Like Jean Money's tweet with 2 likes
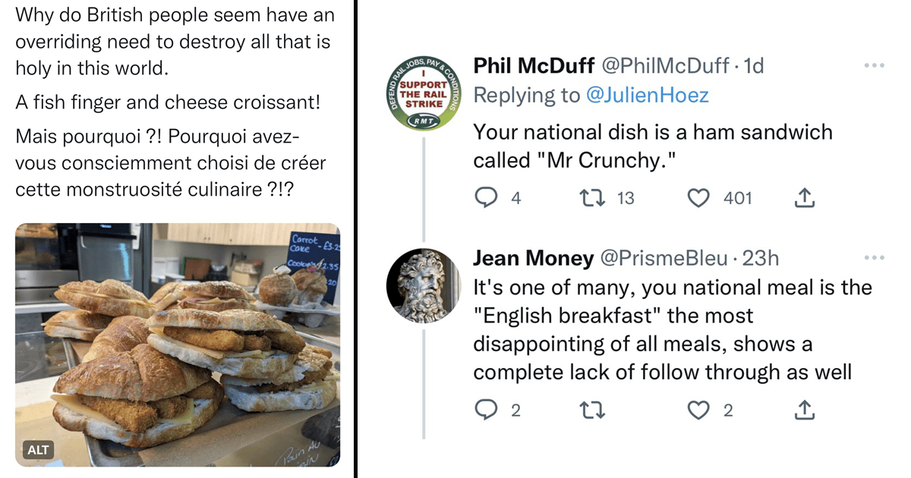This screenshot has width=911, height=478. point(698,410)
